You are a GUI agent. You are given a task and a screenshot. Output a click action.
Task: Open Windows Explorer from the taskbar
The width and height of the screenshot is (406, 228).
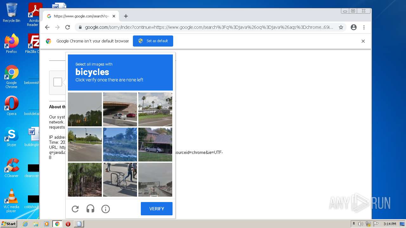[x=36, y=224]
